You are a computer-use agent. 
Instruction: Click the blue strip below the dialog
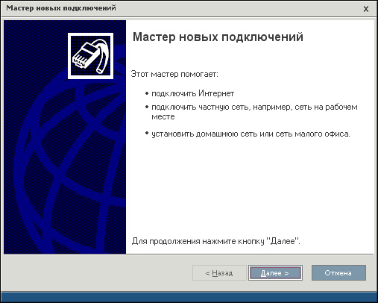coord(189,297)
